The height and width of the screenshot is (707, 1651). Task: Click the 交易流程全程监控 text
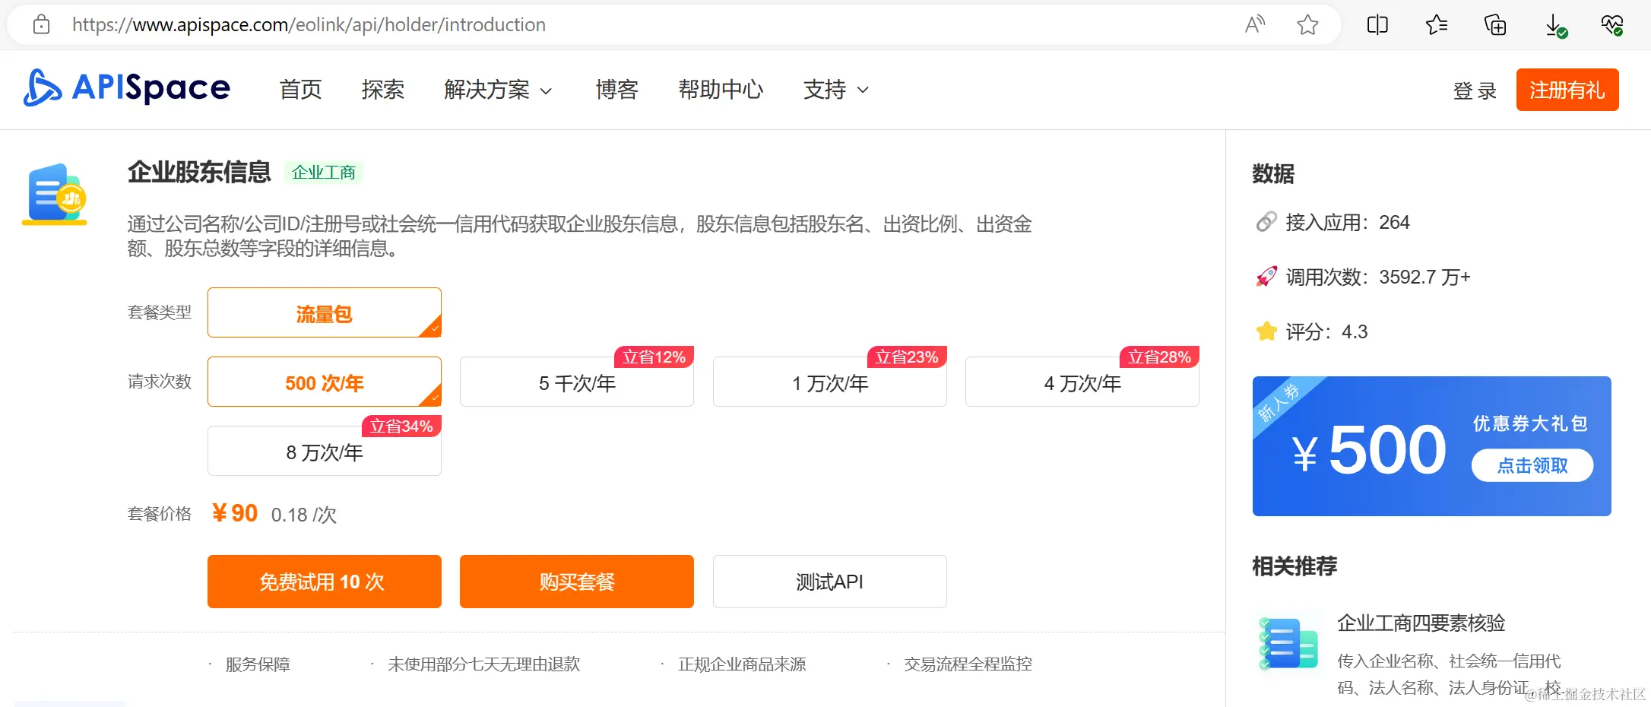(x=968, y=664)
